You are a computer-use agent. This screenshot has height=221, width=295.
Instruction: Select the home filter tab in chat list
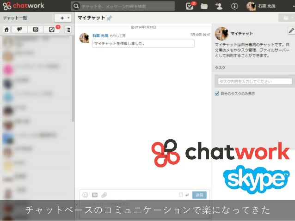(x=6, y=30)
